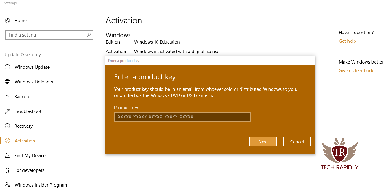The height and width of the screenshot is (190, 389).
Task: Click the search magnifier in Find a setting
Action: tap(88, 35)
